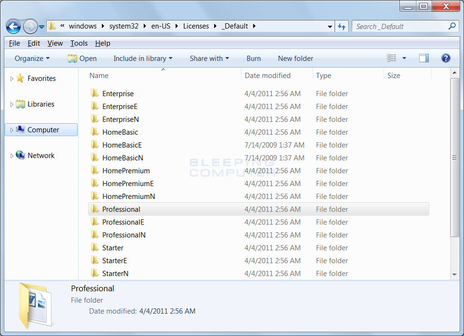Open the Include in library dropdown

point(143,59)
